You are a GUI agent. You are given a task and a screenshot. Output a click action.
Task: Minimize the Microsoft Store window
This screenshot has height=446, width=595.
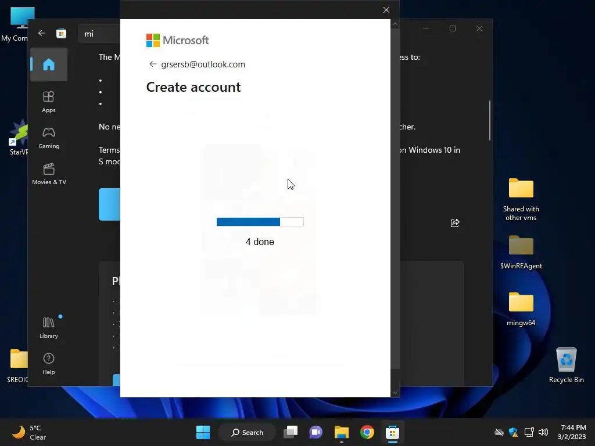(x=426, y=28)
